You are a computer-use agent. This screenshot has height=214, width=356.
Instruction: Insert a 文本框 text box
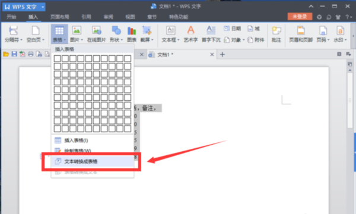point(170,34)
